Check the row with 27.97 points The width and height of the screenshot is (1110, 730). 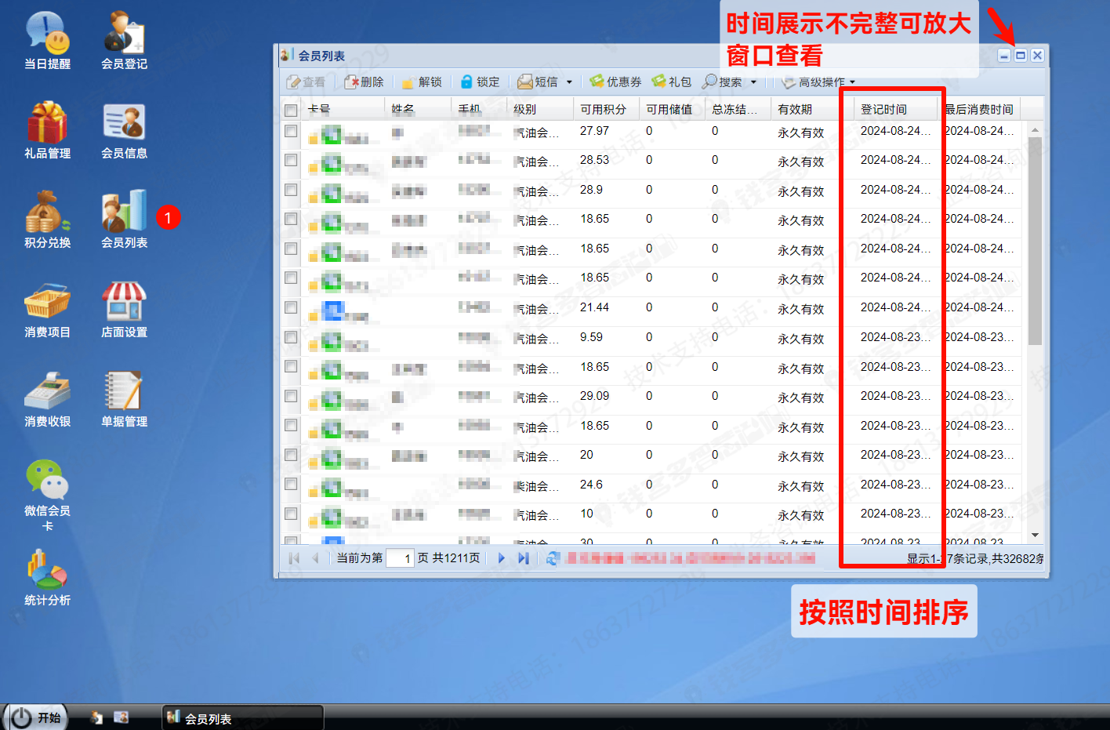click(291, 131)
